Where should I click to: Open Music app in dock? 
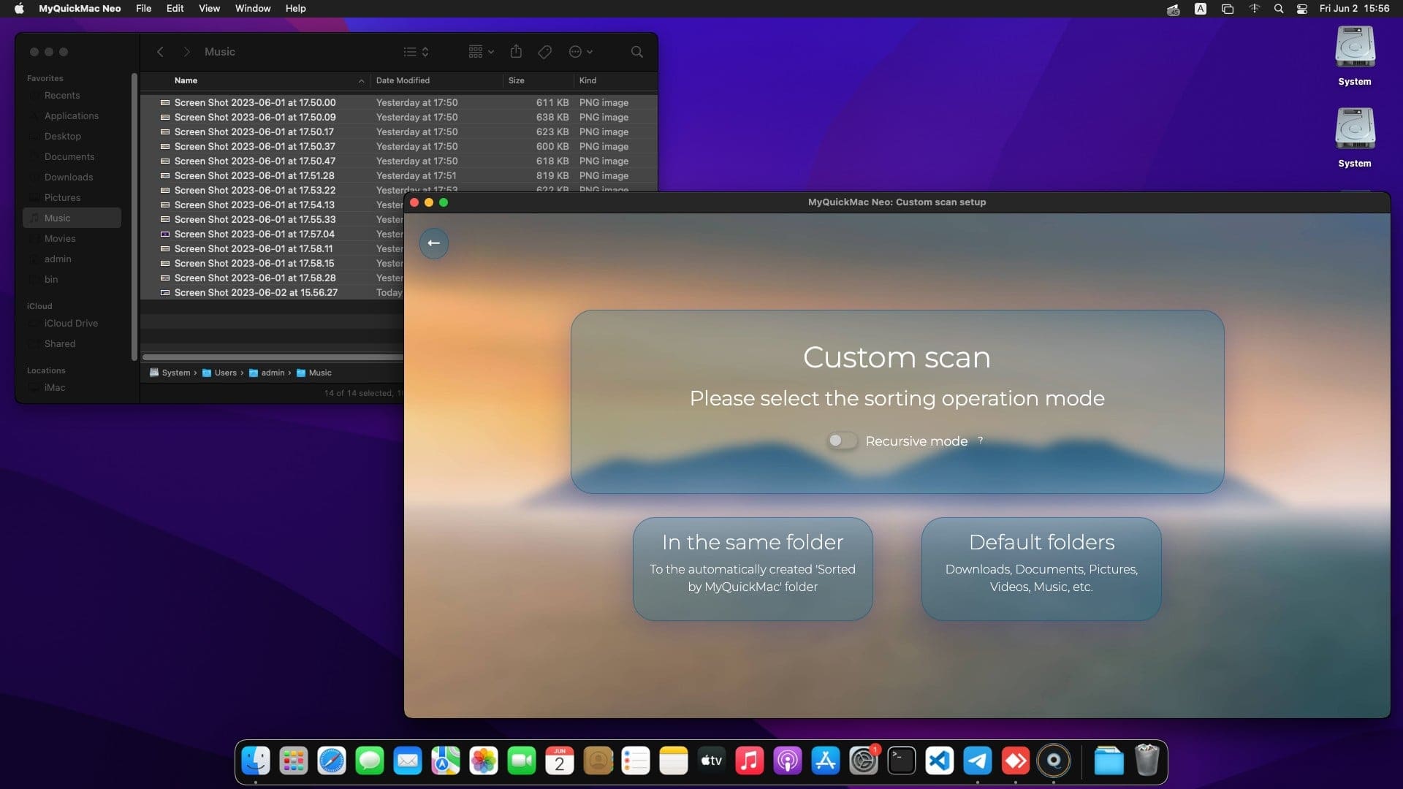[x=750, y=760]
